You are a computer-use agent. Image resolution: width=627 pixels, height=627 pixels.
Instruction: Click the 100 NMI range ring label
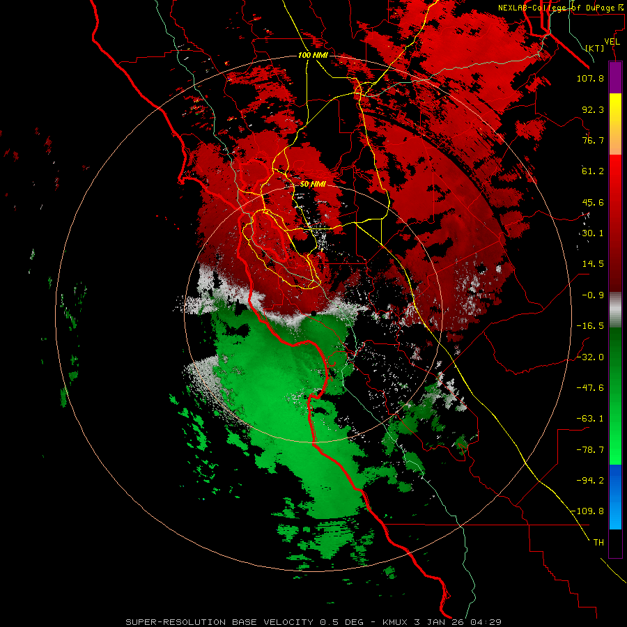point(313,55)
